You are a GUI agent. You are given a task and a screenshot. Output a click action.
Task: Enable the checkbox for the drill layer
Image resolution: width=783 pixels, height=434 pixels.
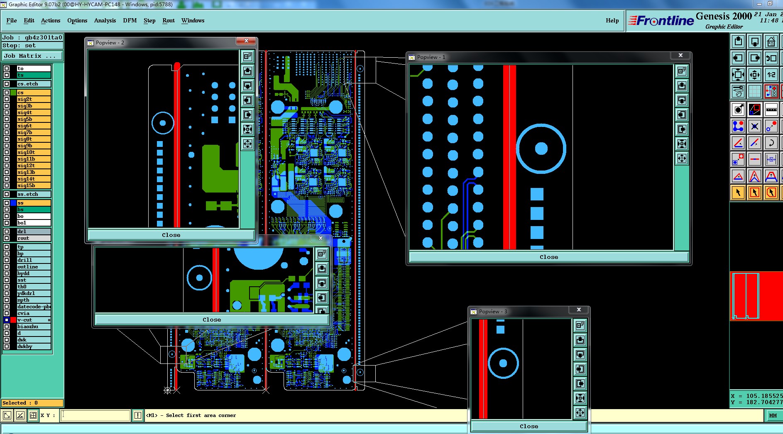point(7,260)
